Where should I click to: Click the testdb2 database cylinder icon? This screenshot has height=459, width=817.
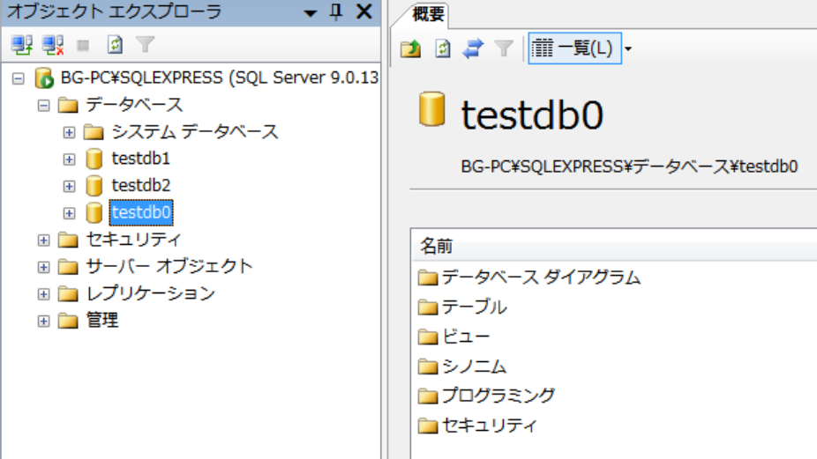click(x=94, y=186)
